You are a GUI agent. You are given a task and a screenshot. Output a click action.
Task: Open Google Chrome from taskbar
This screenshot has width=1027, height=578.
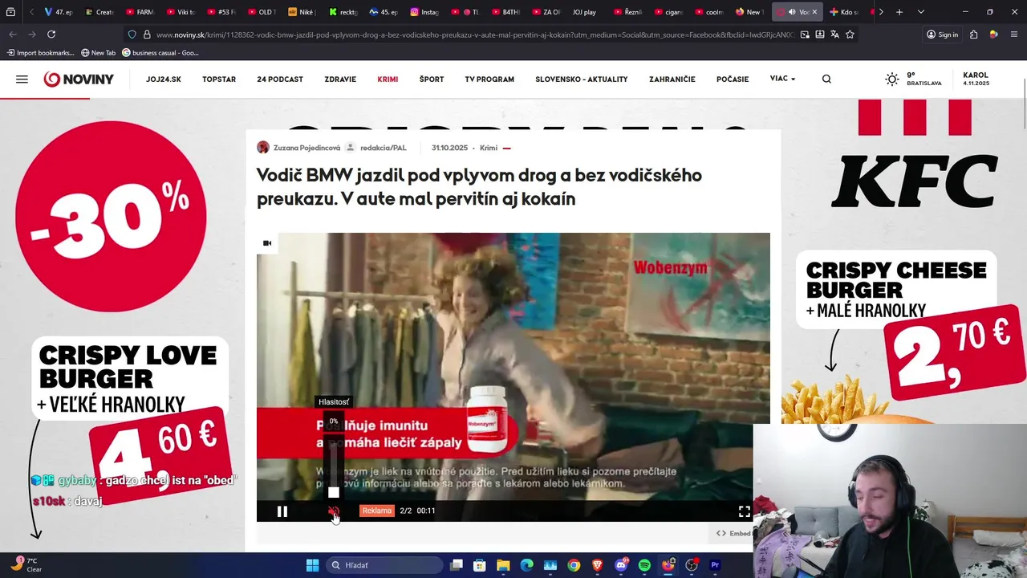tap(574, 565)
